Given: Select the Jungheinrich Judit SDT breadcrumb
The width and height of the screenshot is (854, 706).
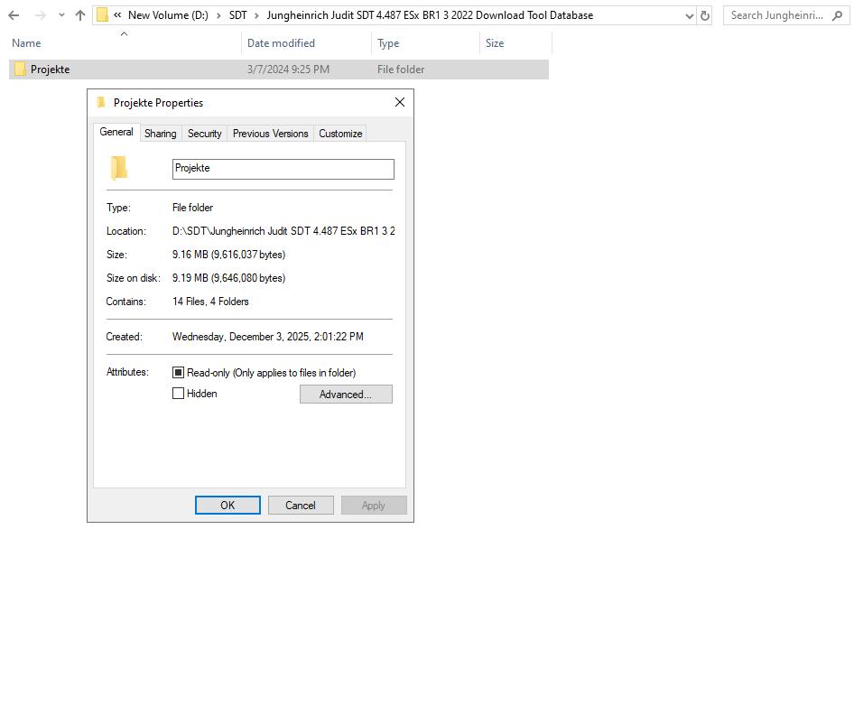Looking at the screenshot, I should (x=430, y=15).
